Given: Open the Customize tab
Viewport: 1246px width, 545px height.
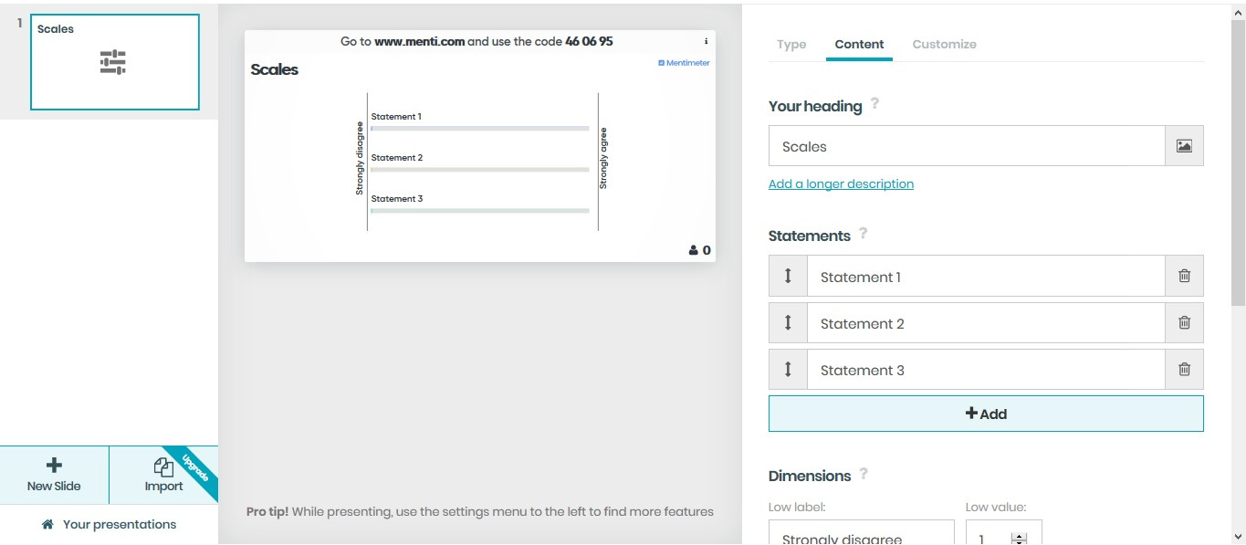Looking at the screenshot, I should coord(944,44).
